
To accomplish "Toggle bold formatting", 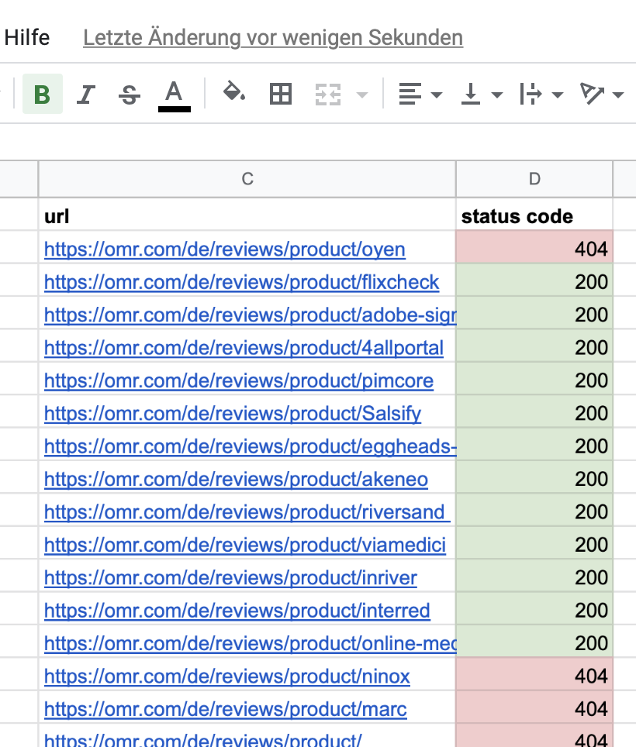I will pos(43,94).
